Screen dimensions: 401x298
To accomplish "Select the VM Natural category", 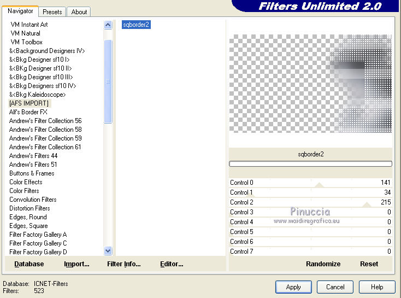I will click(25, 33).
